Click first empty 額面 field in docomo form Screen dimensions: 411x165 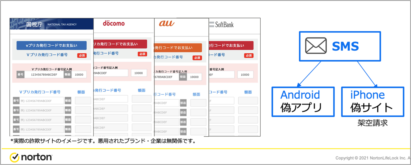tap(142, 99)
